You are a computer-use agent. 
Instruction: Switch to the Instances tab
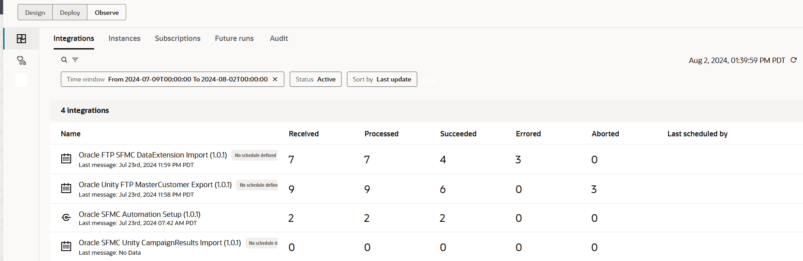click(124, 39)
